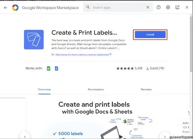Open Marketplace in new window icon
The image size is (193, 139).
pos(178,8)
